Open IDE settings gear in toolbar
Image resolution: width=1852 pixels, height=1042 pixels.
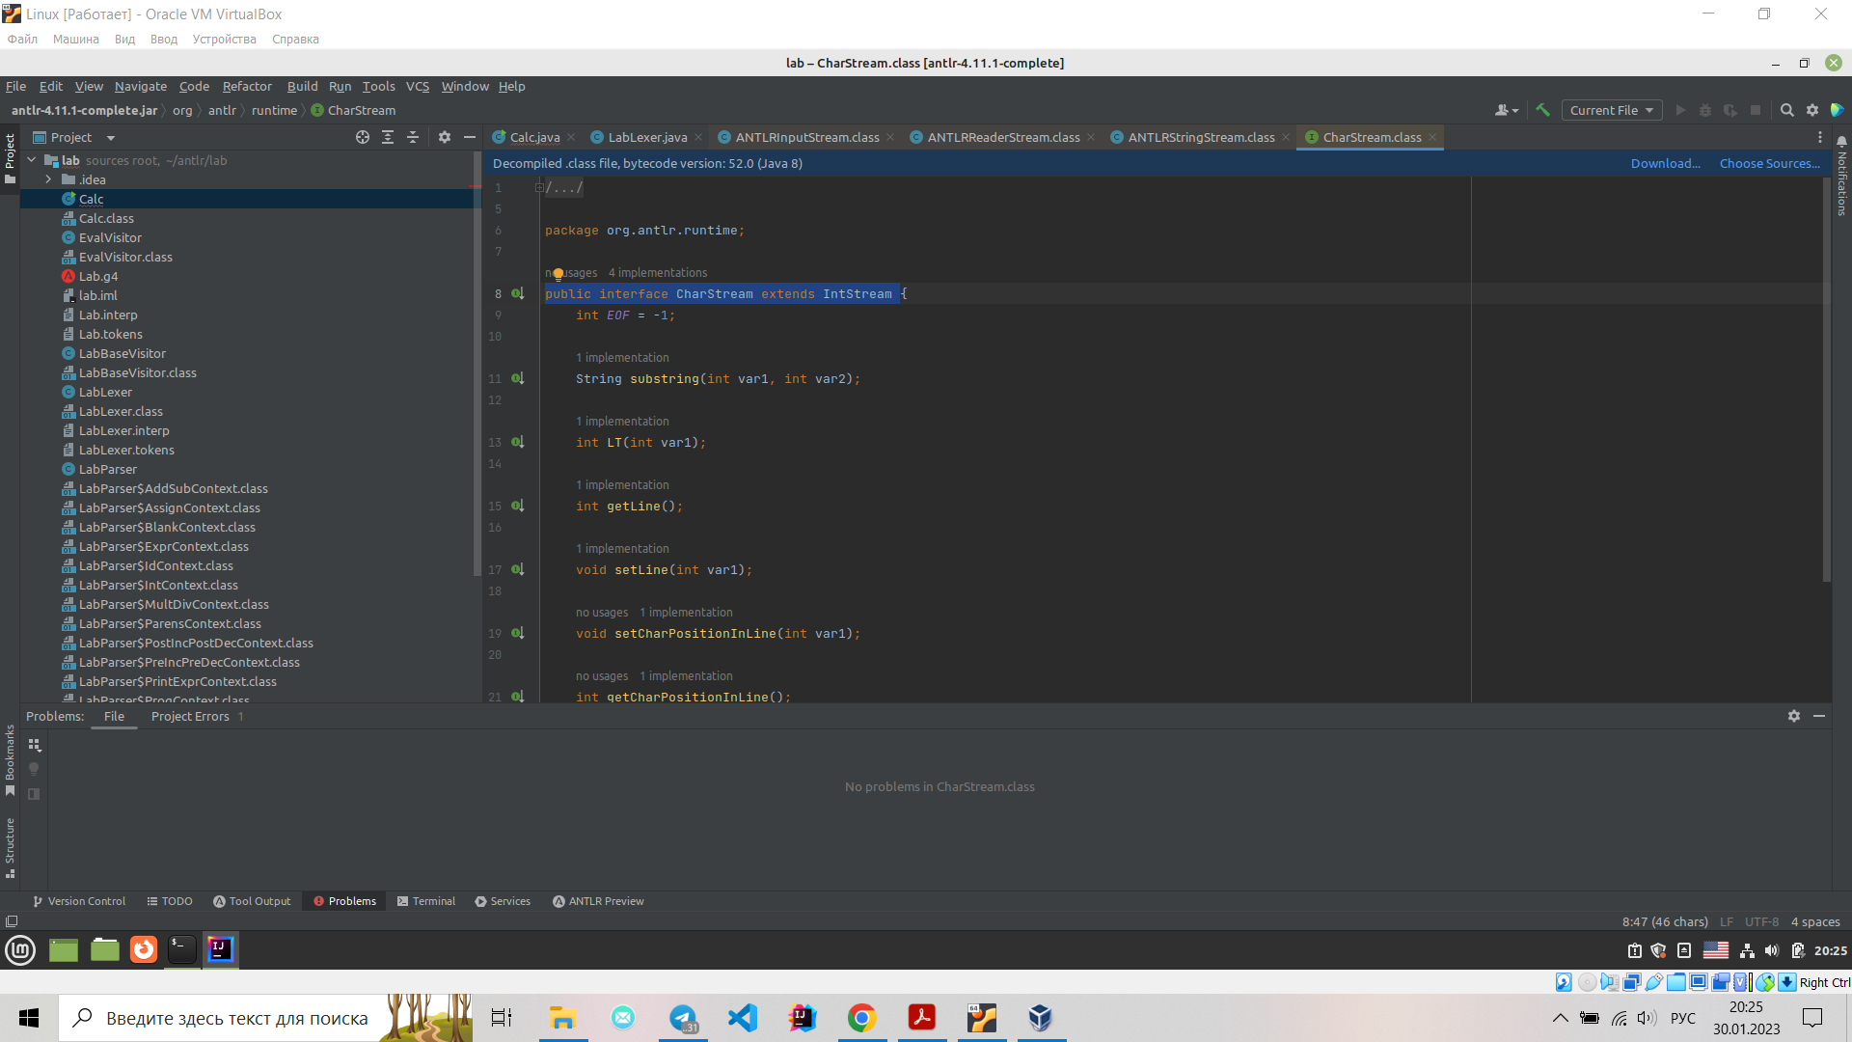[1812, 110]
